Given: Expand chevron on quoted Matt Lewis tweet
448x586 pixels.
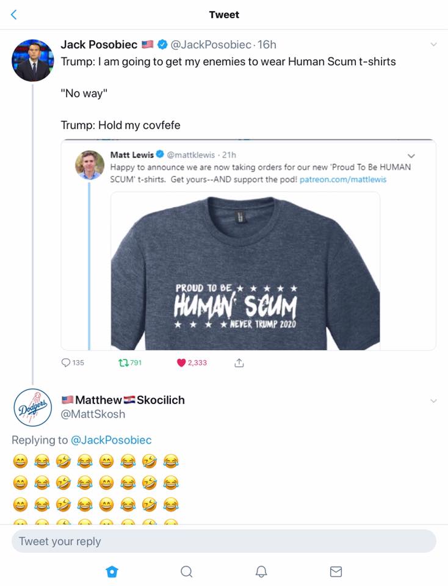Looking at the screenshot, I should coord(411,156).
